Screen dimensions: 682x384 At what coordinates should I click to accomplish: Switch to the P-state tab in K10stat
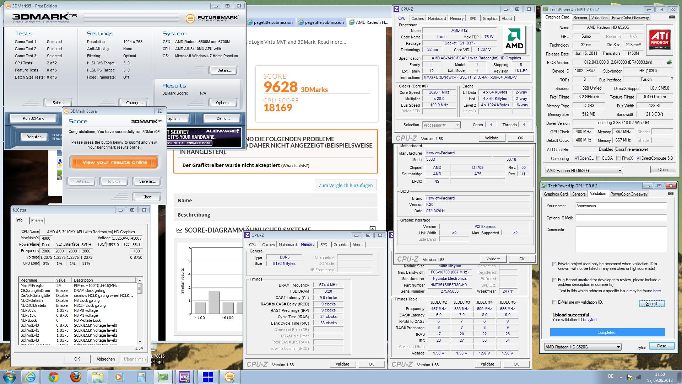click(x=37, y=220)
